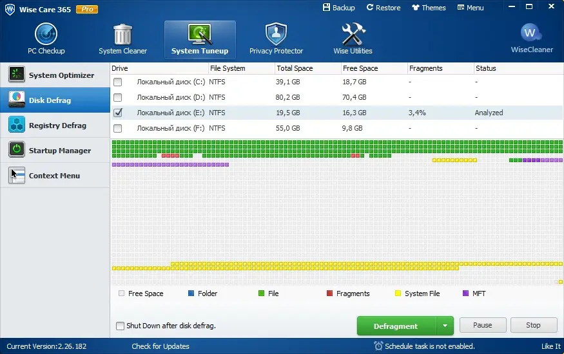The image size is (564, 354).
Task: Click the System Optimizer sidebar icon
Action: point(17,75)
